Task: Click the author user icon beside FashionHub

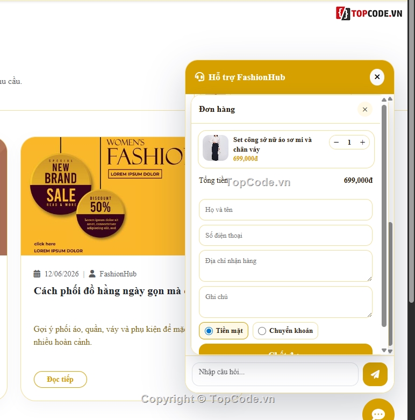Action: tap(92, 274)
